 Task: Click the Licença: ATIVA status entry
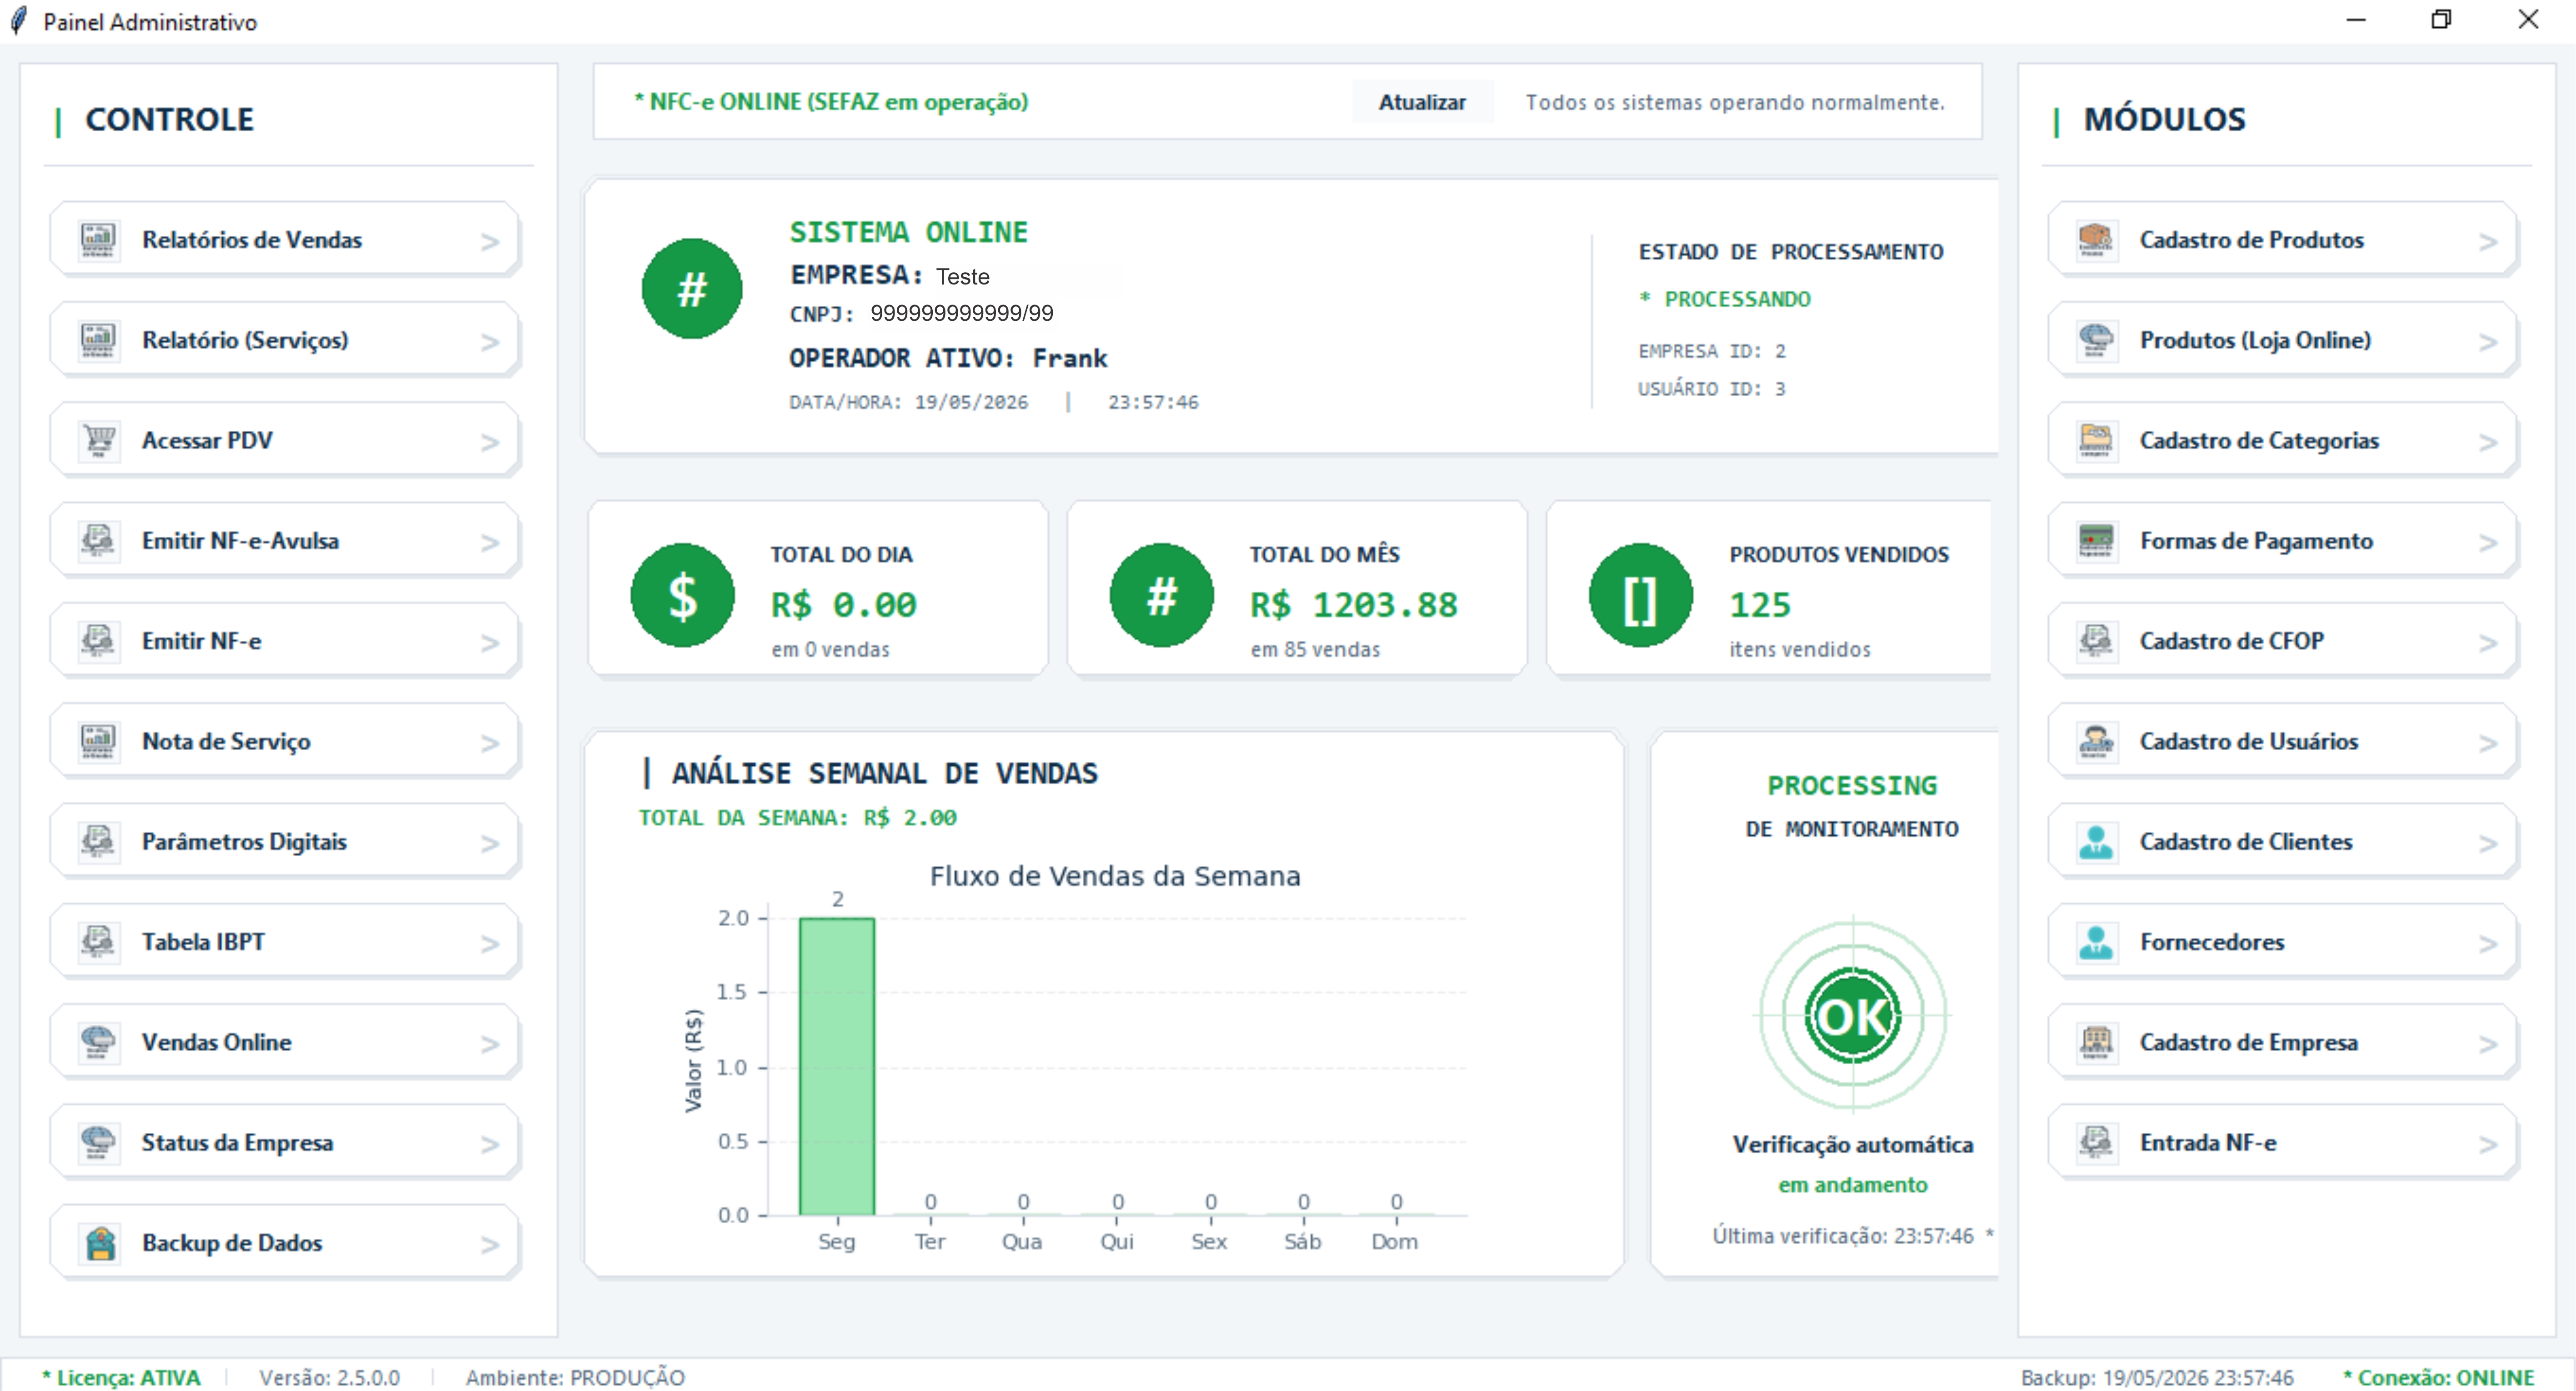point(121,1377)
